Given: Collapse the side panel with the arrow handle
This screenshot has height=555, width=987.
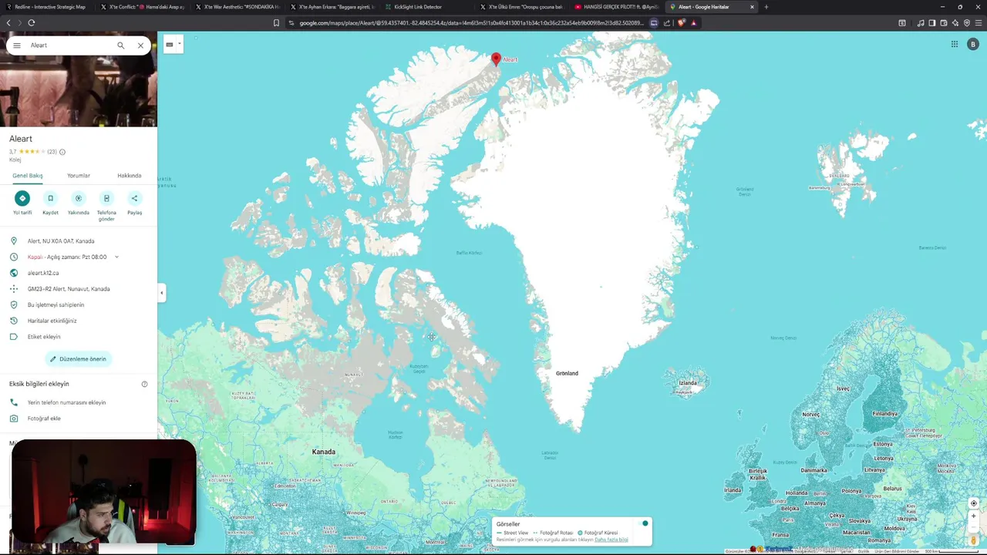Looking at the screenshot, I should point(162,292).
